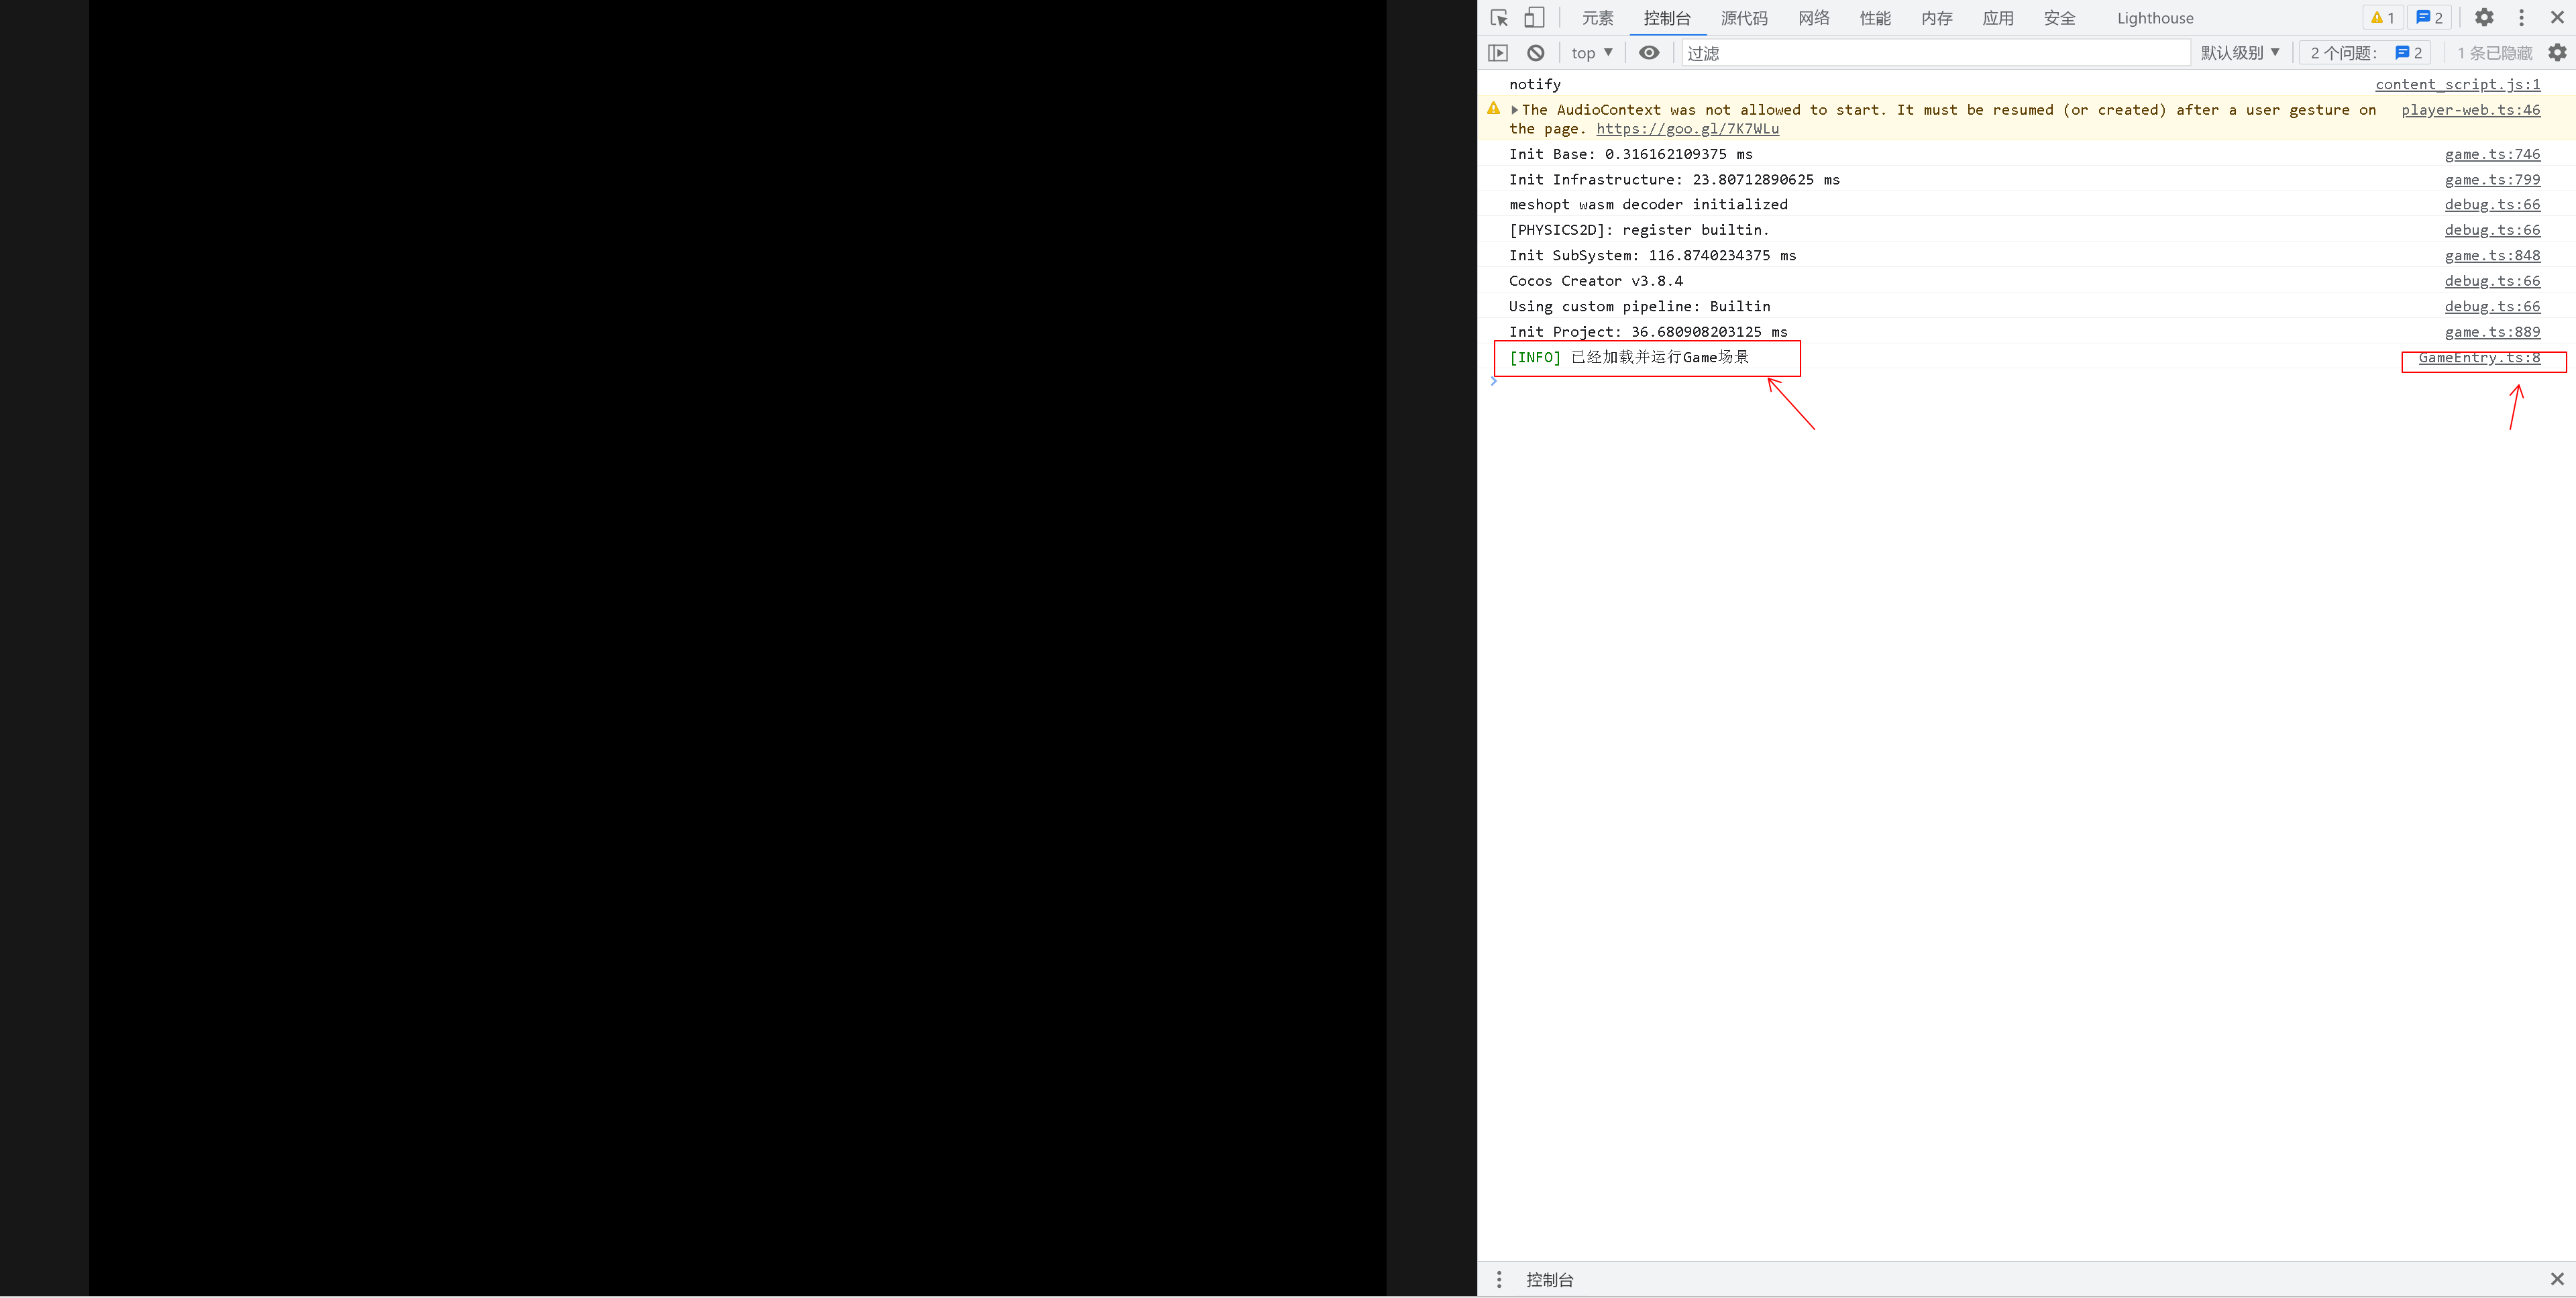Open debug.ts:66 link beside meshopt message
This screenshot has width=2576, height=1298.
pyautogui.click(x=2493, y=205)
